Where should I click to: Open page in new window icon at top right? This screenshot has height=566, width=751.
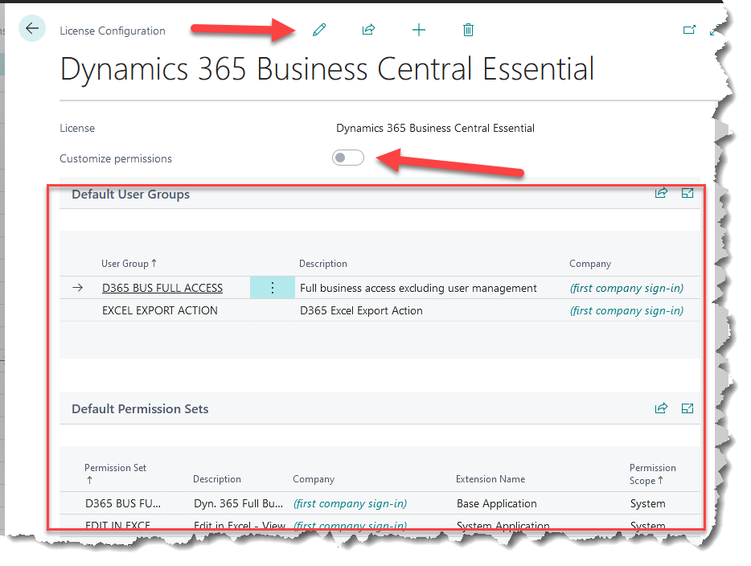pos(689,30)
